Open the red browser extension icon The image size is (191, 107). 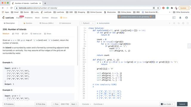click(x=163, y=8)
